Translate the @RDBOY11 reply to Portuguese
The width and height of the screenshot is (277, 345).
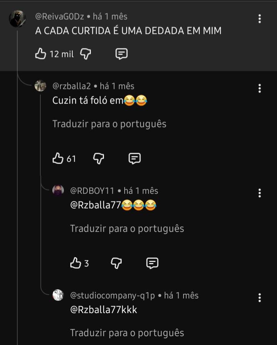(127, 228)
